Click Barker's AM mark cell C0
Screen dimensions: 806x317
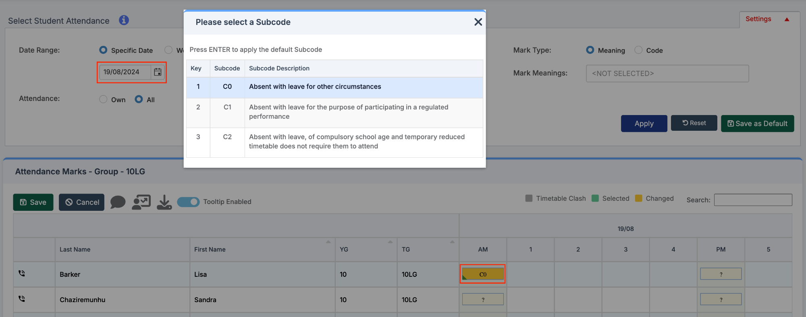[x=483, y=274]
